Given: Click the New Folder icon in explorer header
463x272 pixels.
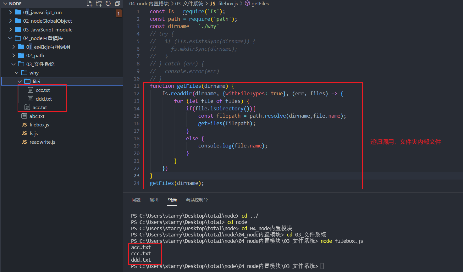Looking at the screenshot, I should [x=99, y=3].
